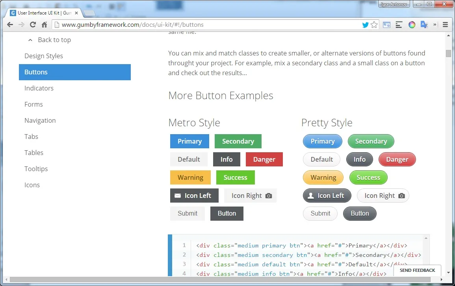Click Metro Icon Left envelope button

[194, 196]
